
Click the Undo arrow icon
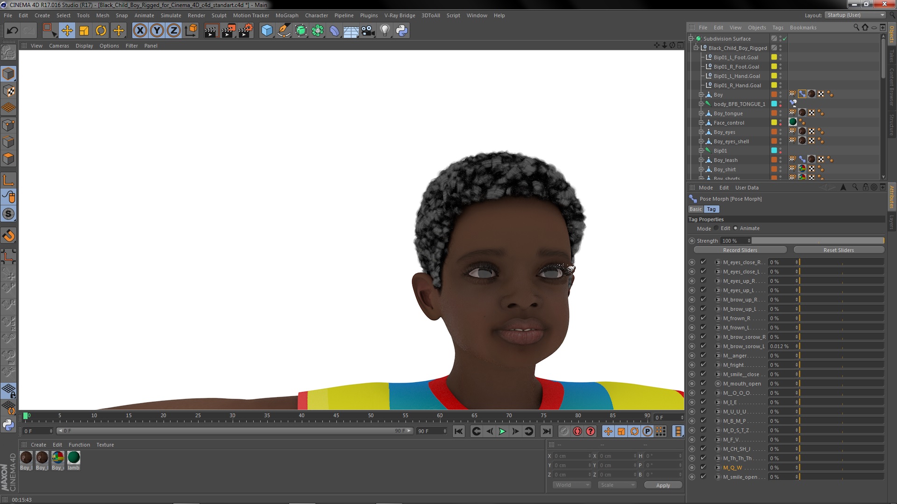(13, 31)
